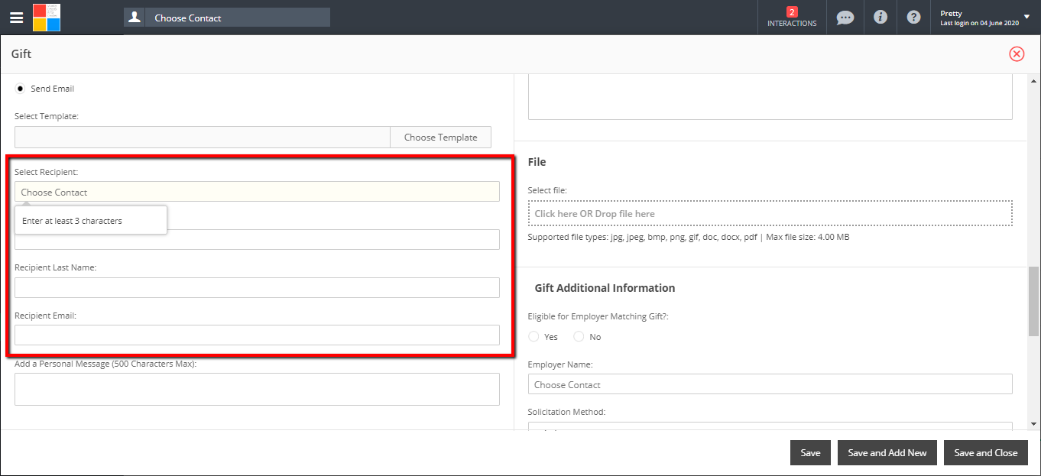Close the Gift dialog with red X
The height and width of the screenshot is (476, 1041).
tap(1017, 53)
